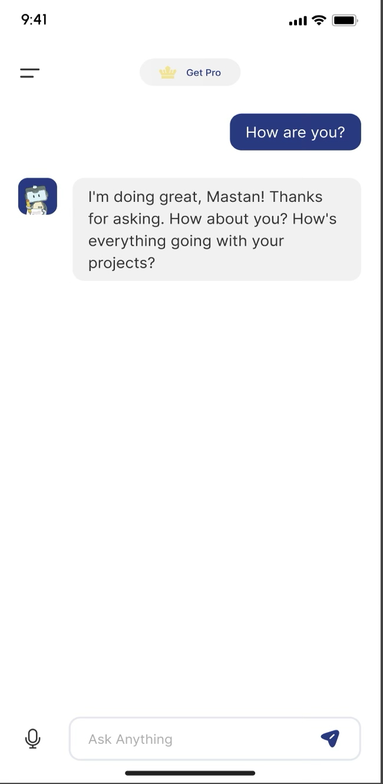Tap the Wi-Fi icon in status bar

pyautogui.click(x=319, y=21)
